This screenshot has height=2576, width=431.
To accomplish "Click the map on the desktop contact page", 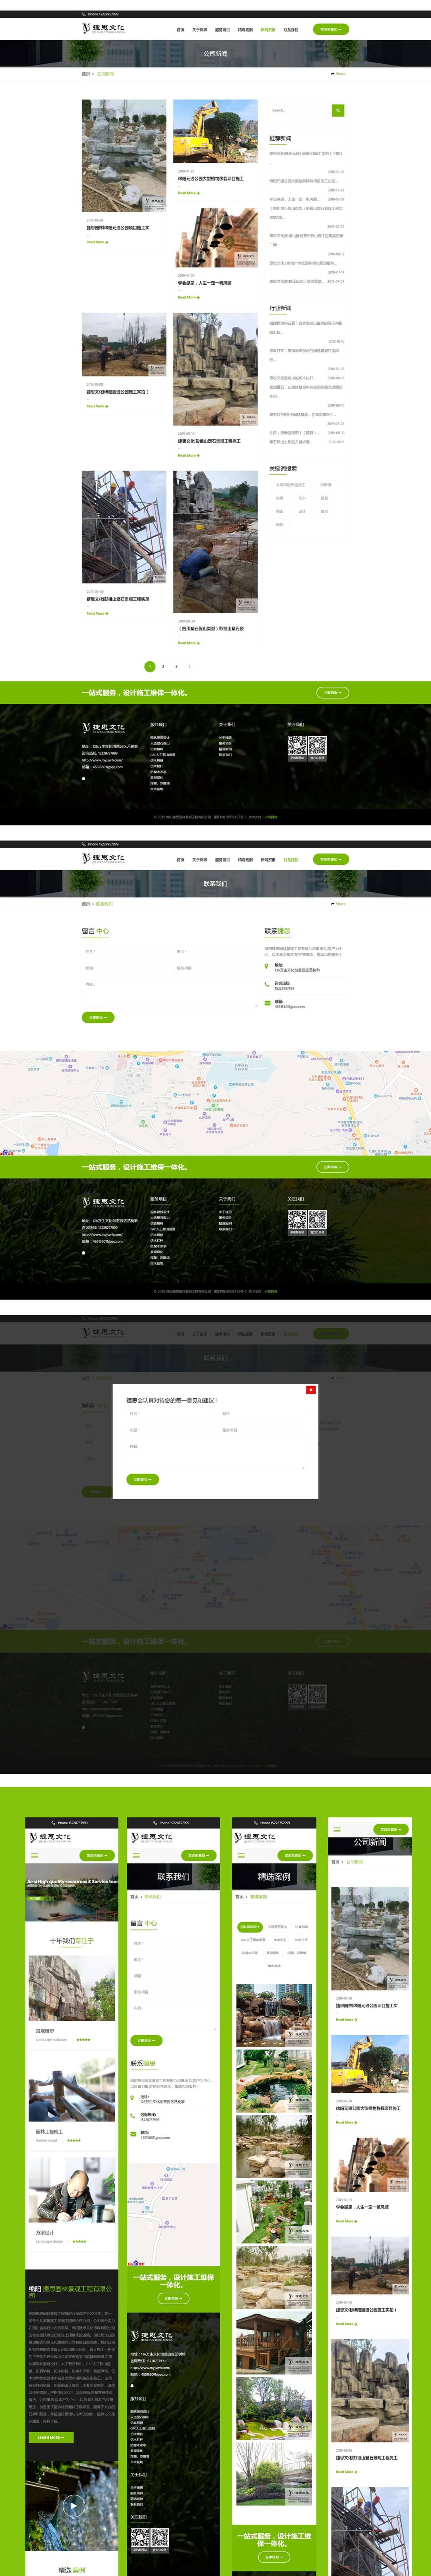I will [215, 1102].
